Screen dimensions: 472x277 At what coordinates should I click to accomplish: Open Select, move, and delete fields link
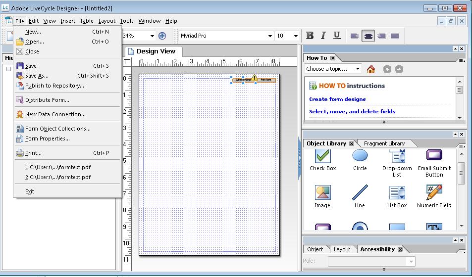[352, 111]
